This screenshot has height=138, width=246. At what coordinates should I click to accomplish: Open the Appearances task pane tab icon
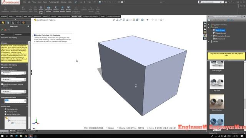205,35
